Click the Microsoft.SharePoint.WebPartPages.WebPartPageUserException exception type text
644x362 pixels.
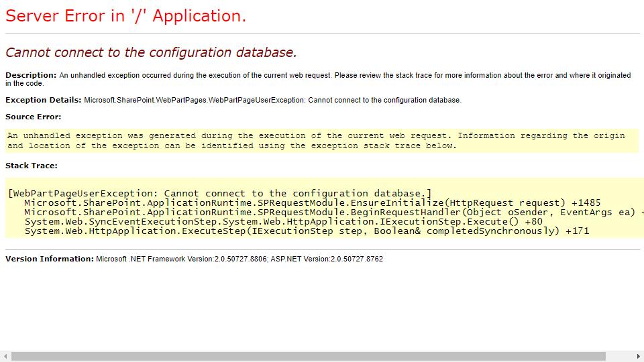pos(195,100)
